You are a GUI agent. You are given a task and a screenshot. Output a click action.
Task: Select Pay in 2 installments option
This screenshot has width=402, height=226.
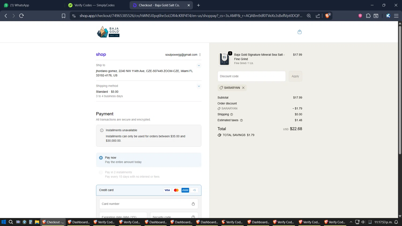coord(148,174)
